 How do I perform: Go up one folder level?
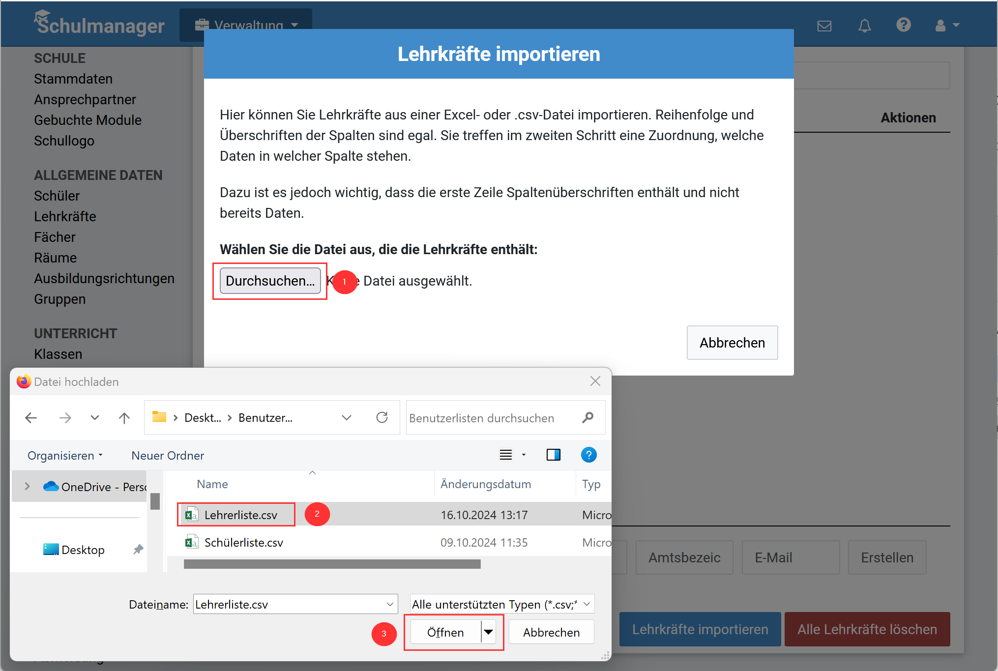pos(124,418)
